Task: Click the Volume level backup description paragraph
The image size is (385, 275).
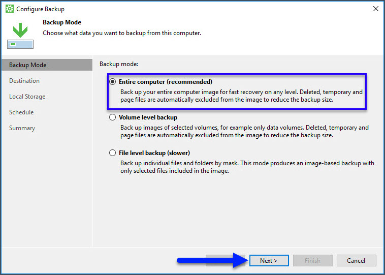Action: coord(244,132)
